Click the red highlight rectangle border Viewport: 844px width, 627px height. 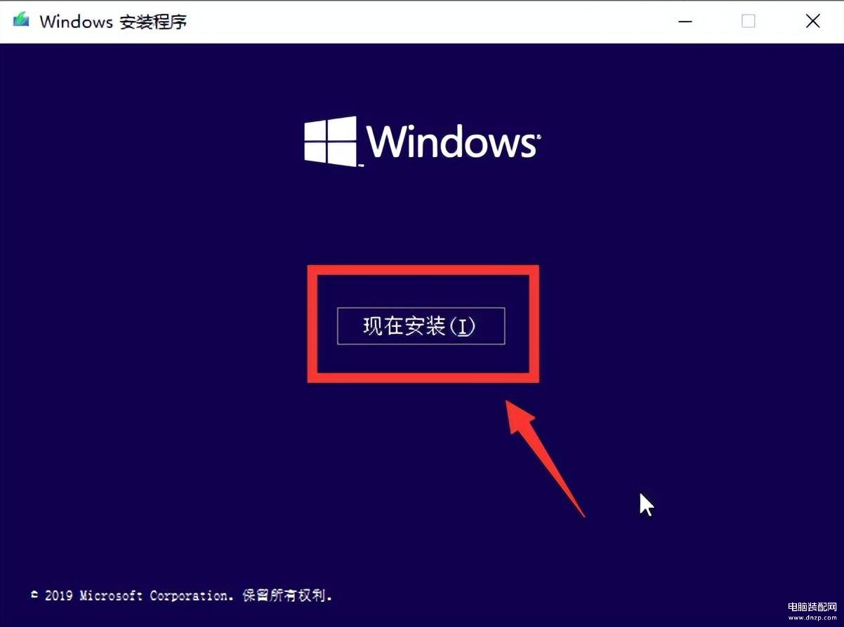tap(423, 270)
